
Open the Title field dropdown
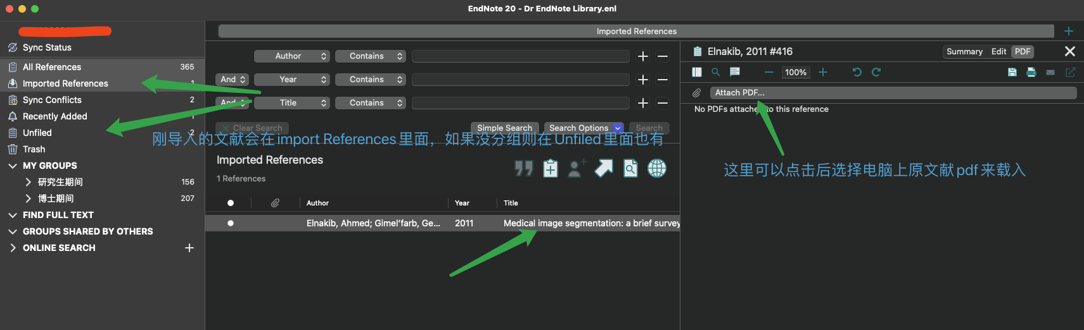[x=292, y=103]
